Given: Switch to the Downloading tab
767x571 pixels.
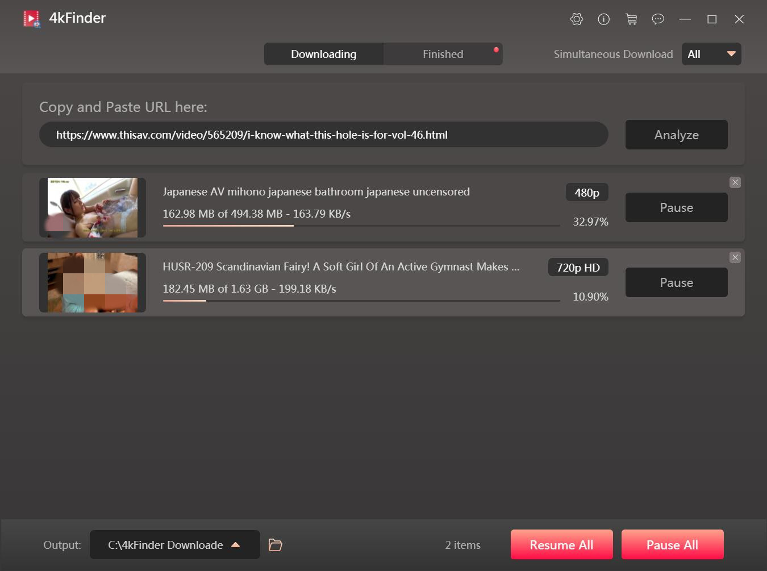Looking at the screenshot, I should (x=324, y=54).
